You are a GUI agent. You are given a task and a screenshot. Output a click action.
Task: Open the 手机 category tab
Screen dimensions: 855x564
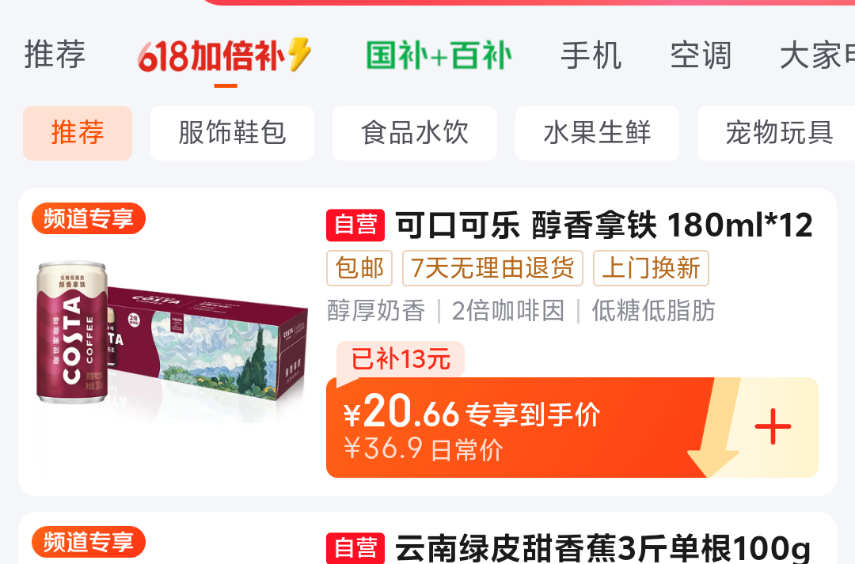[591, 55]
